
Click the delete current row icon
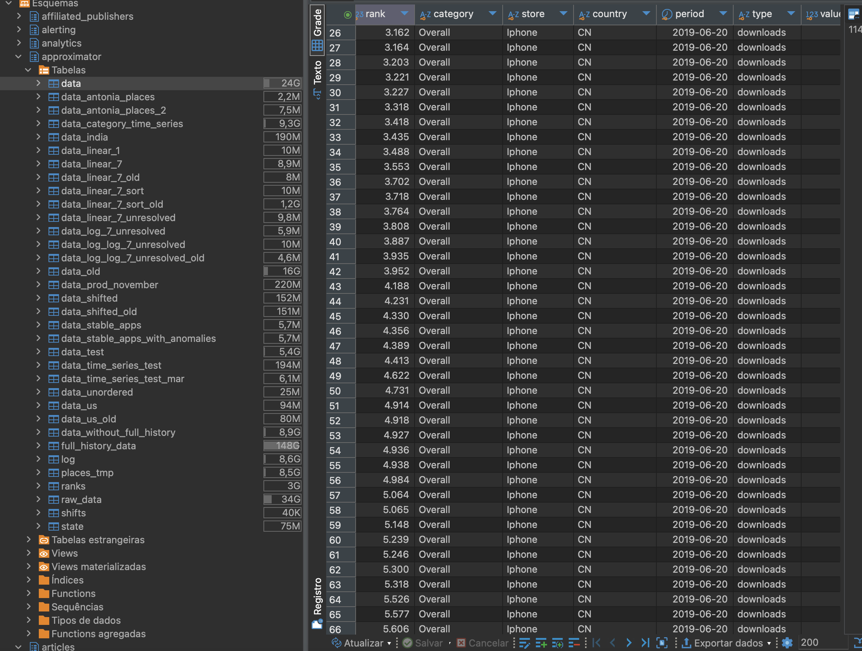(574, 643)
